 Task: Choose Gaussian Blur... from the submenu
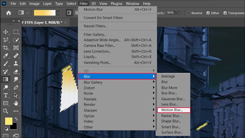click(x=173, y=99)
